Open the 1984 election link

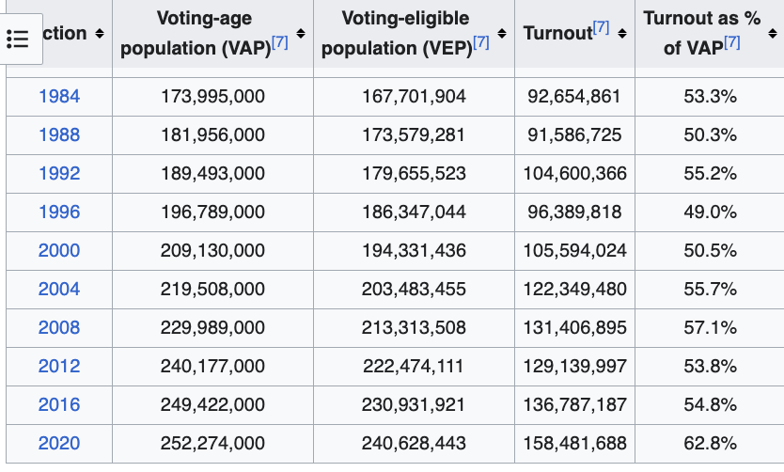pyautogui.click(x=59, y=96)
